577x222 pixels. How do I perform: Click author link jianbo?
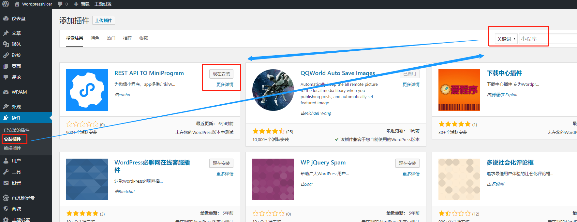click(x=124, y=95)
